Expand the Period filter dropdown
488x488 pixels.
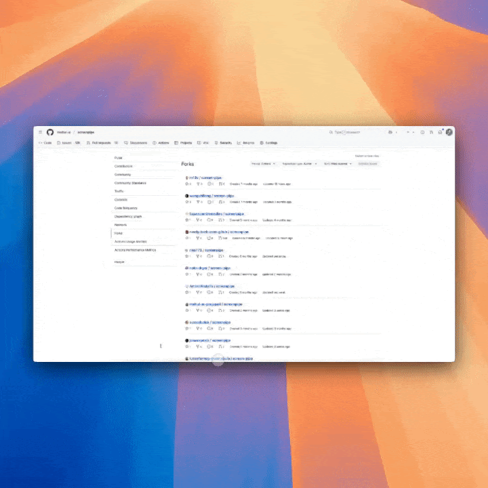(263, 163)
